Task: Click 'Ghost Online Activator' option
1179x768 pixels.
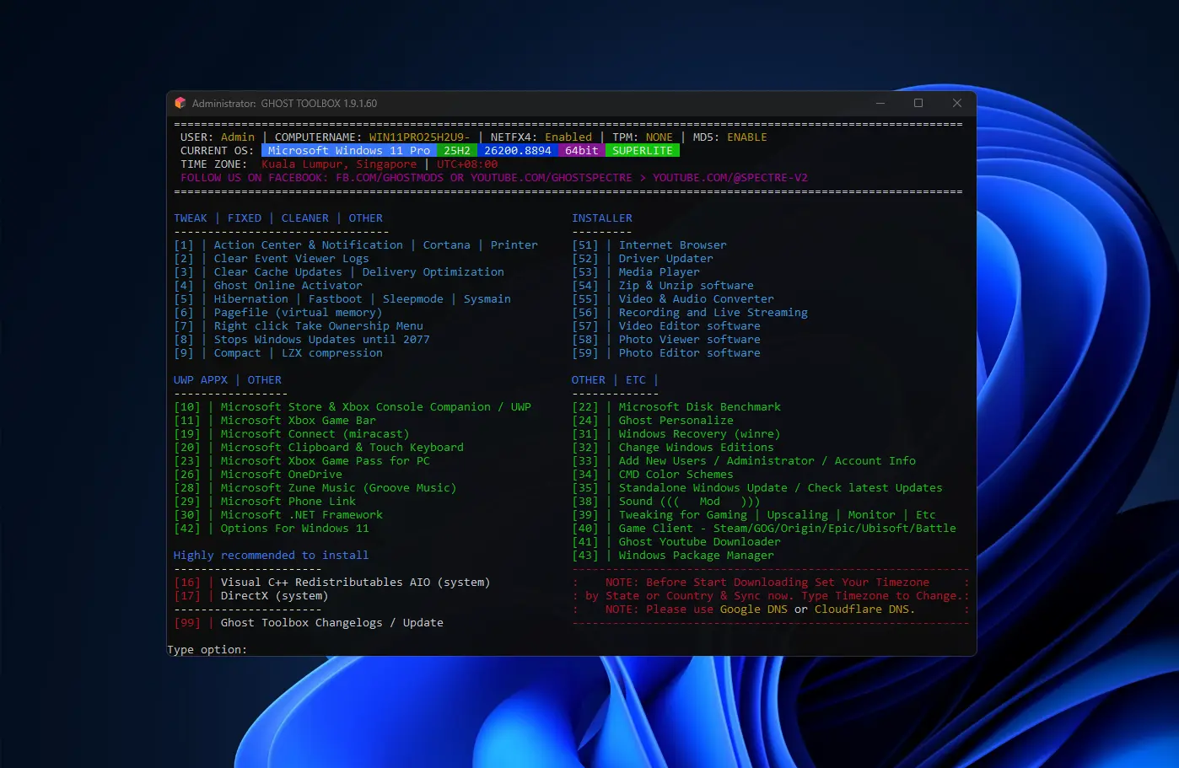Action: pyautogui.click(x=288, y=286)
